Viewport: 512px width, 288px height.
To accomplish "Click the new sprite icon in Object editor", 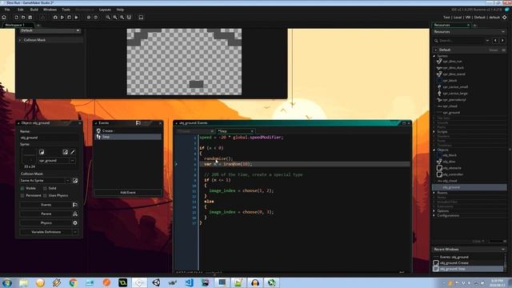I will coord(42,152).
